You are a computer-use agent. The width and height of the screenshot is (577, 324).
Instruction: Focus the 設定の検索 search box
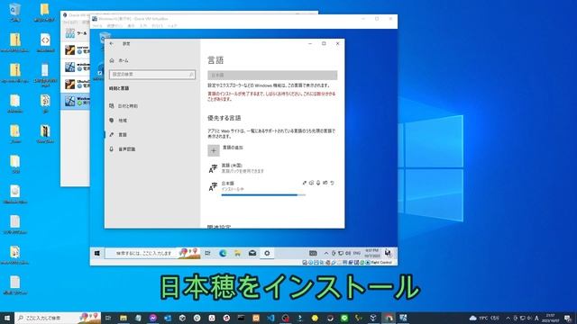click(x=152, y=75)
